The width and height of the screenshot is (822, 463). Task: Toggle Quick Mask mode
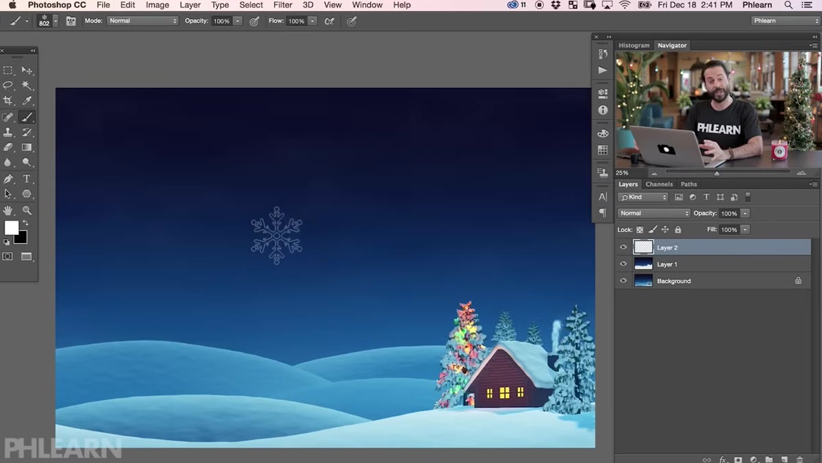(8, 256)
